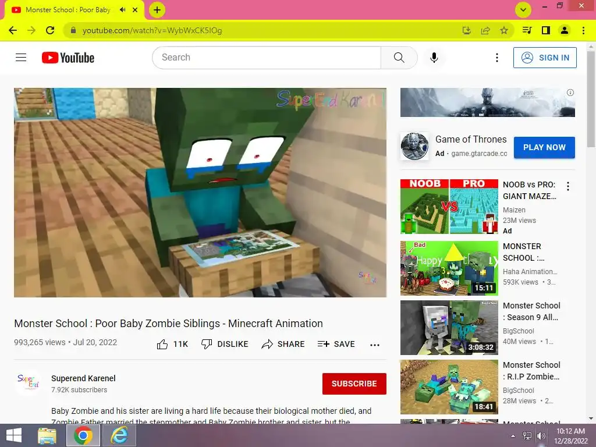Click the Game of Thrones ad avatar

coord(414,146)
